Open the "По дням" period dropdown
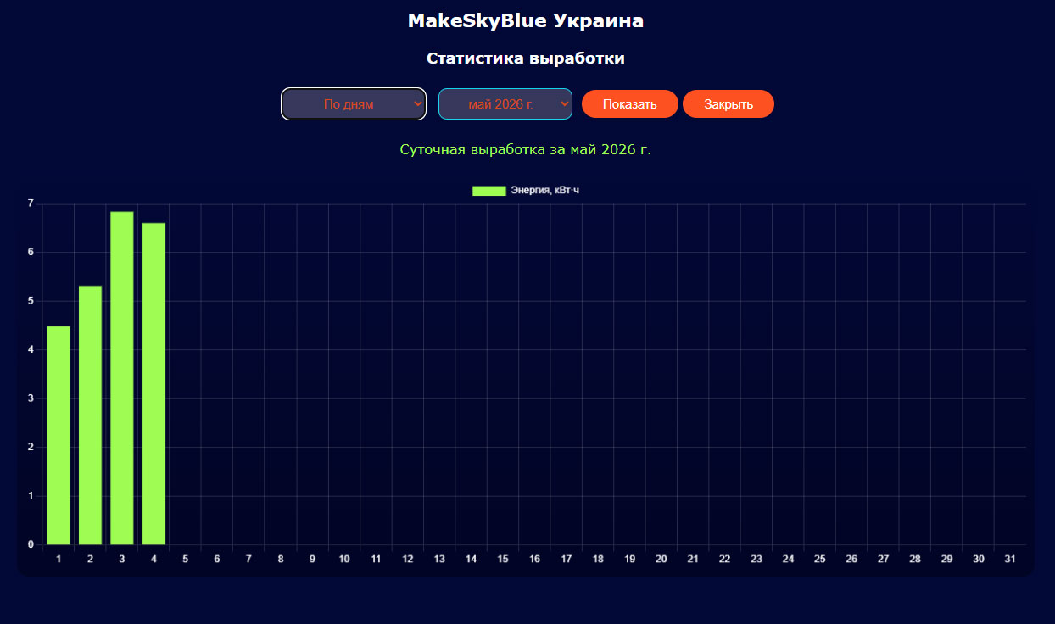Image resolution: width=1055 pixels, height=624 pixels. coord(354,104)
